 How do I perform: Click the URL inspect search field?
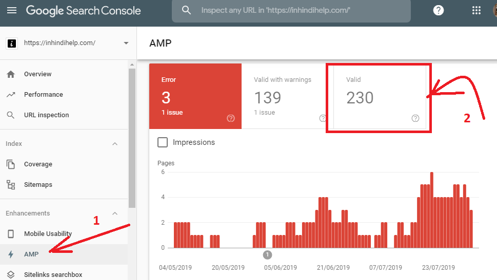tap(291, 11)
